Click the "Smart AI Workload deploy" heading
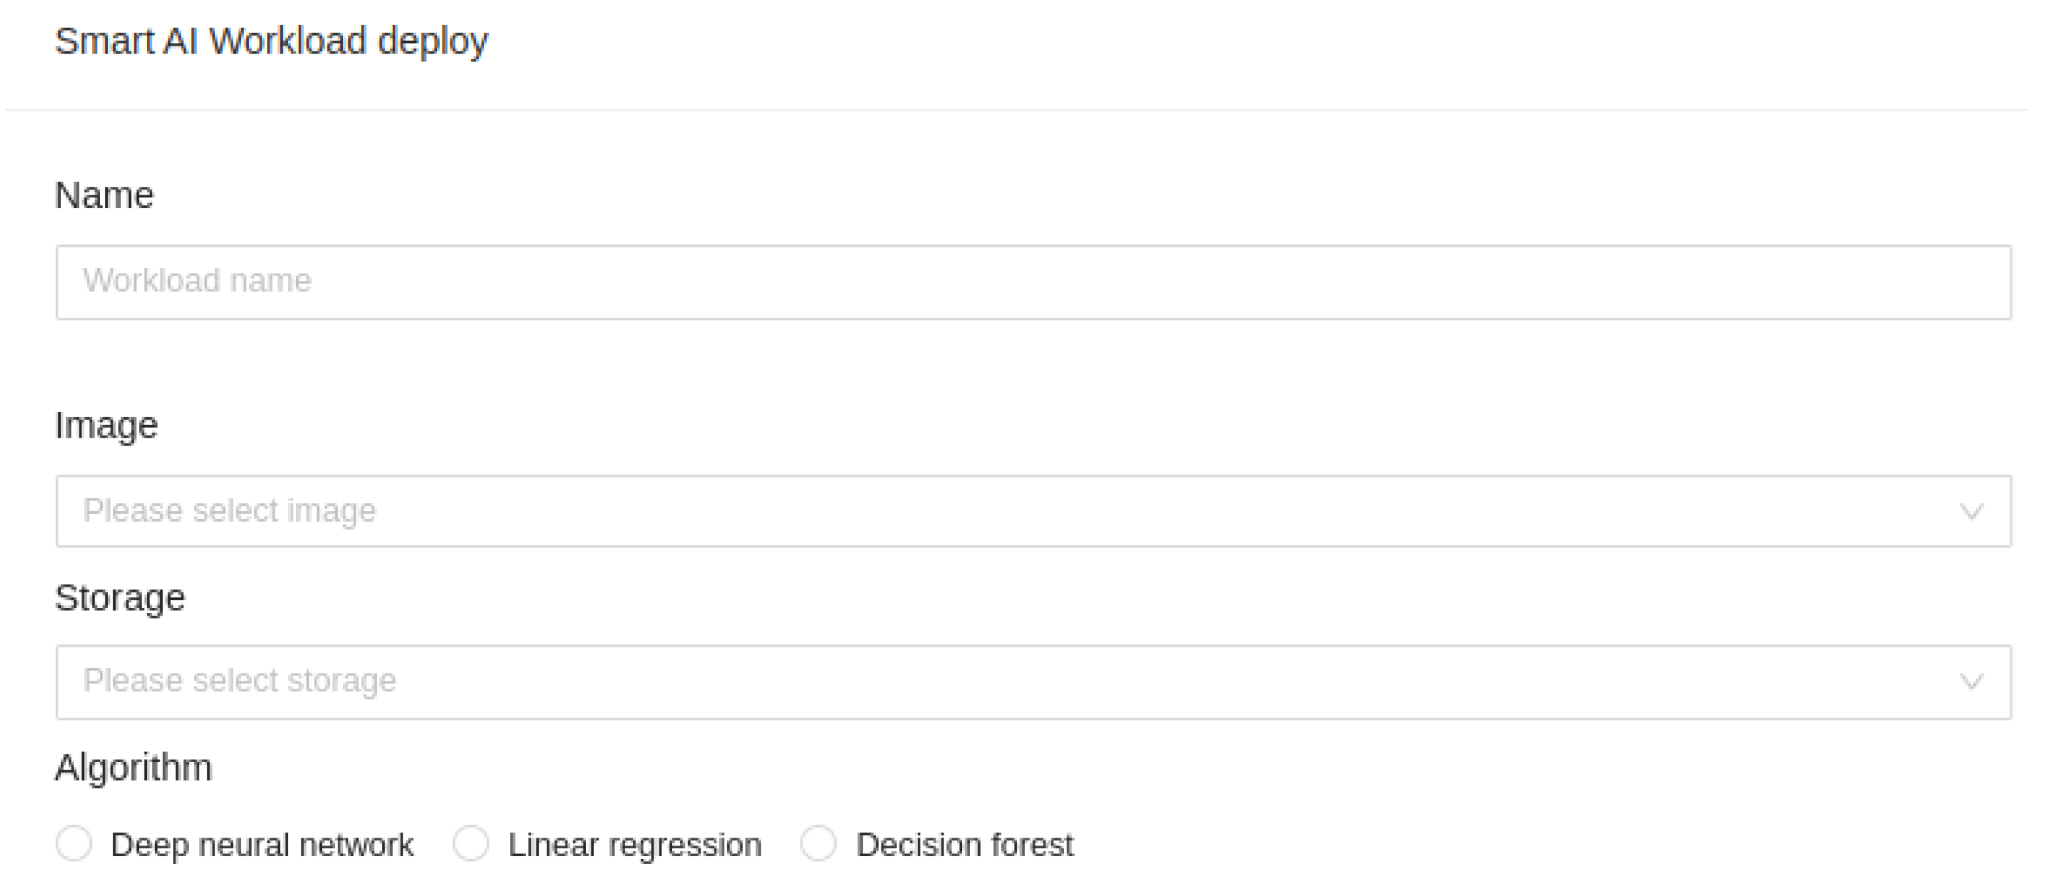This screenshot has width=2054, height=882. point(271,42)
